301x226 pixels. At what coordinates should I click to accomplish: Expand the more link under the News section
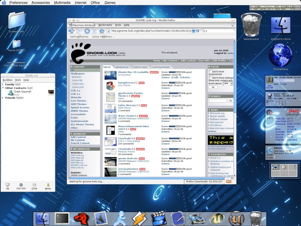coord(212,132)
